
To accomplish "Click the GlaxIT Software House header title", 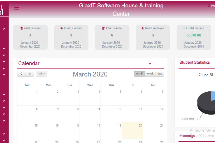I will click(121, 9).
